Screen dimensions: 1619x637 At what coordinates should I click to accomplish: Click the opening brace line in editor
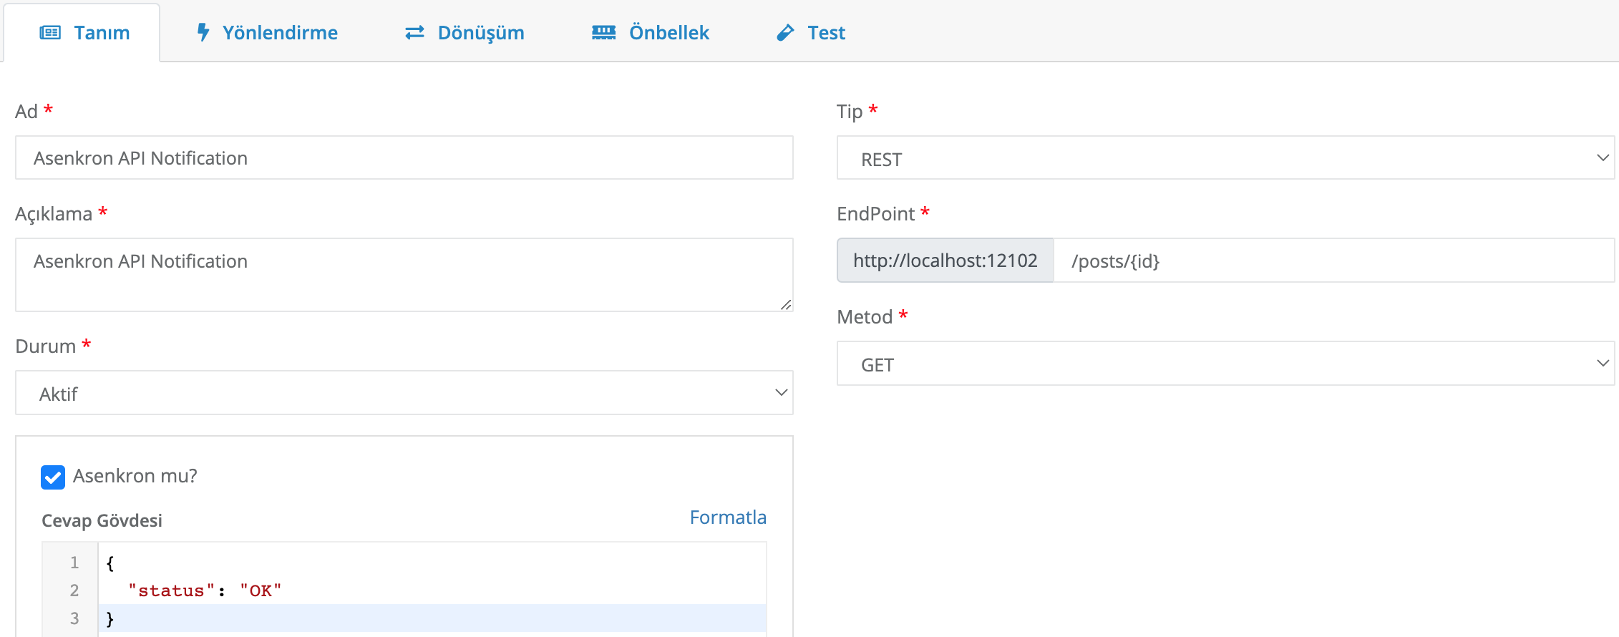coord(432,563)
